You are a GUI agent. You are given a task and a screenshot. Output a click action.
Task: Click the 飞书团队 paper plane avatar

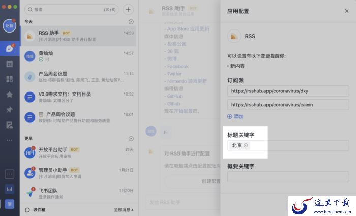[29, 193]
